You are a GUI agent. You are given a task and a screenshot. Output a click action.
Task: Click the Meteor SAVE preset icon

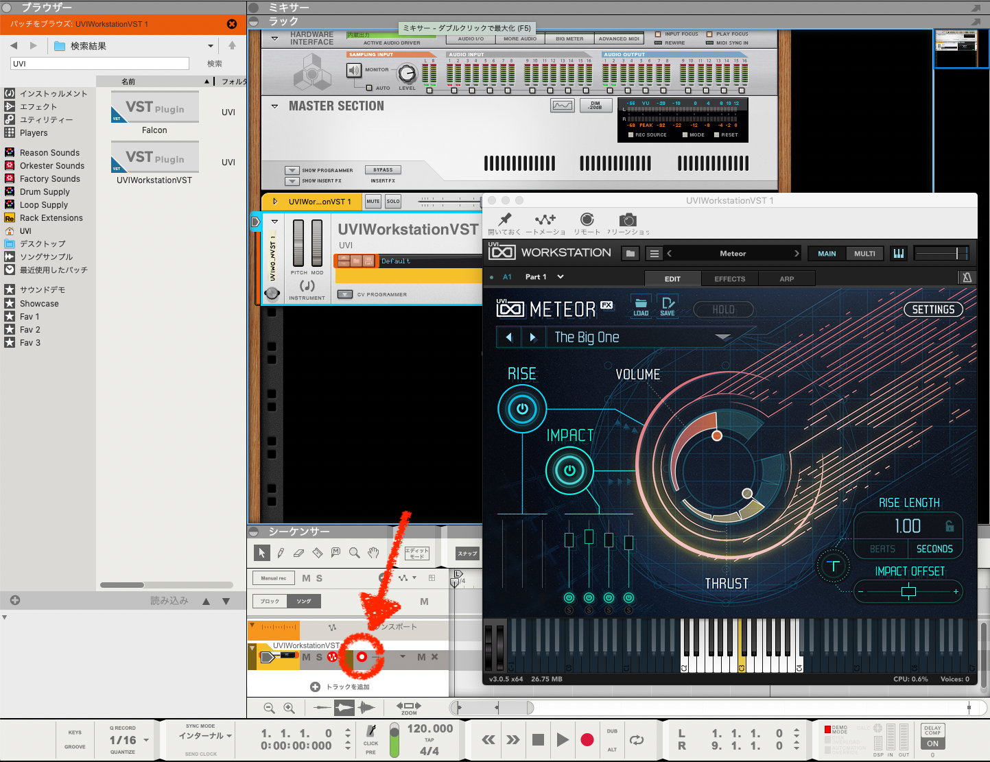[x=668, y=307]
